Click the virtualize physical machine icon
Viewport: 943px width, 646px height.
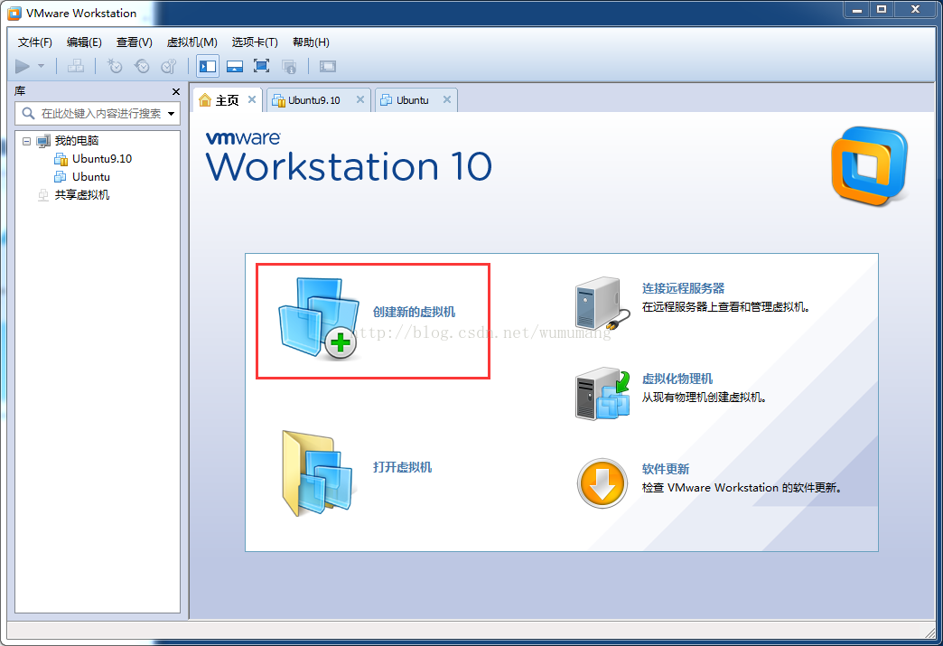click(x=602, y=394)
